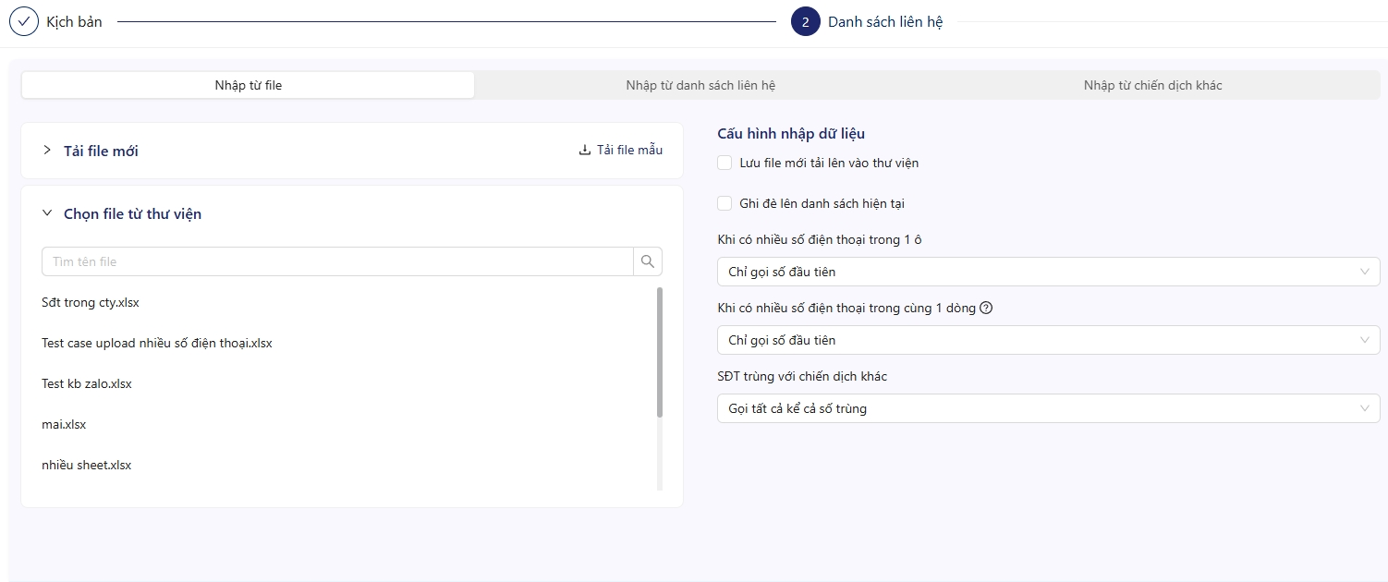Select file nhiều sheet.xlsx

click(x=87, y=465)
